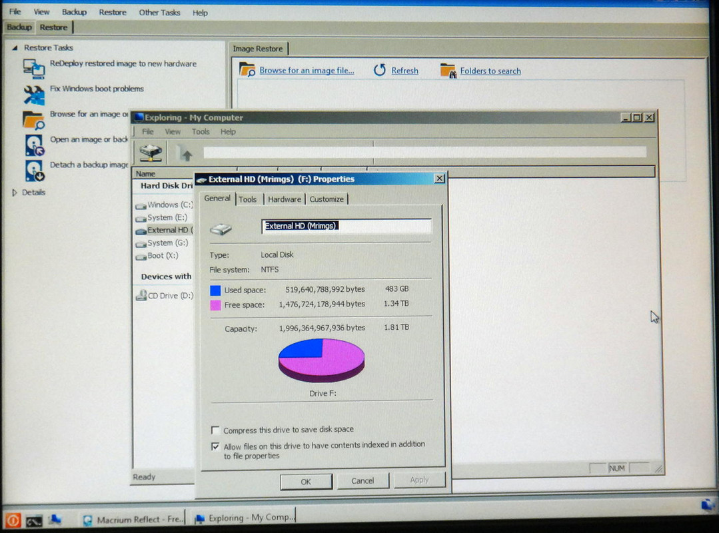Screen dimensions: 719x533
Task: Click the System (G:) drive icon
Action: point(141,244)
